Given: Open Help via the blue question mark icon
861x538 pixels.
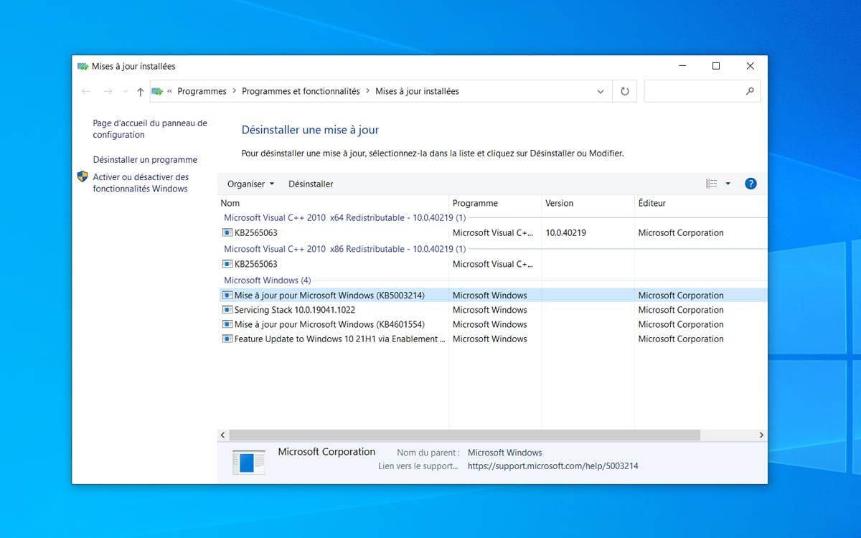Looking at the screenshot, I should pyautogui.click(x=751, y=184).
